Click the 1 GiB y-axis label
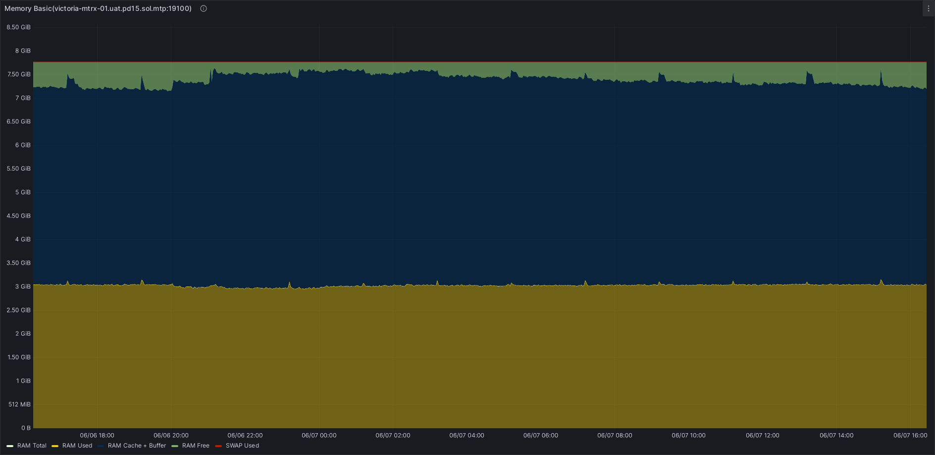This screenshot has height=455, width=935. click(23, 381)
